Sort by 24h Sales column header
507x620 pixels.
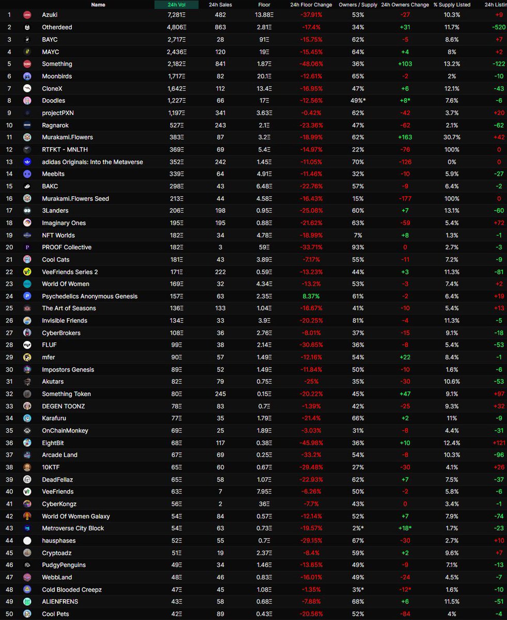220,5
